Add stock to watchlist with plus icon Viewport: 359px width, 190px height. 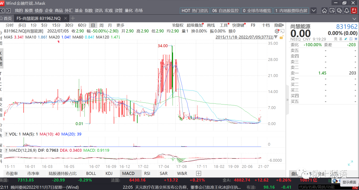coord(356,39)
